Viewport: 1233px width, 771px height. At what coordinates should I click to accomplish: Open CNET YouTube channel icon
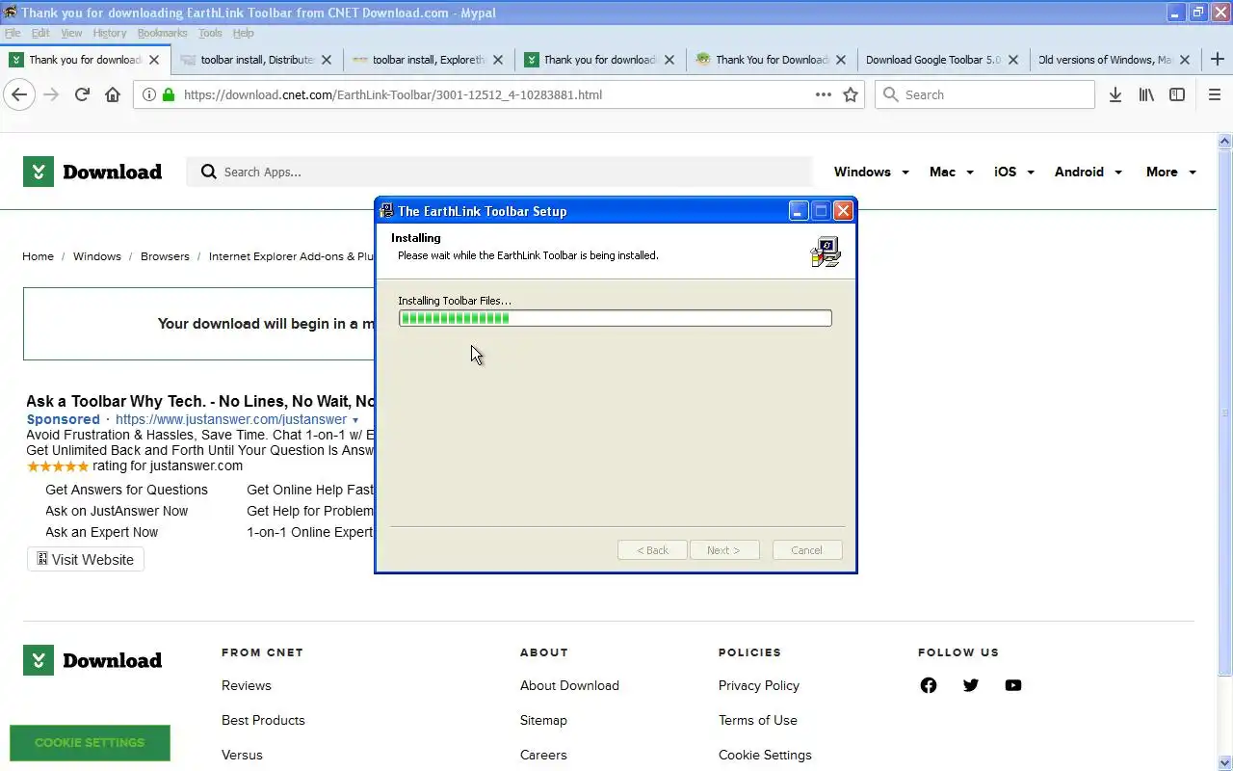click(x=1013, y=685)
